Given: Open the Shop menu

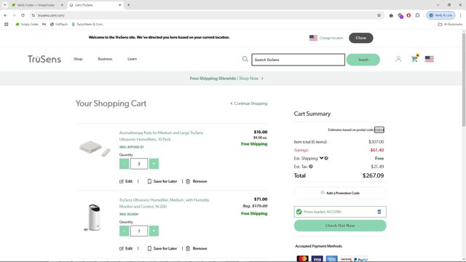Looking at the screenshot, I should click(x=78, y=59).
